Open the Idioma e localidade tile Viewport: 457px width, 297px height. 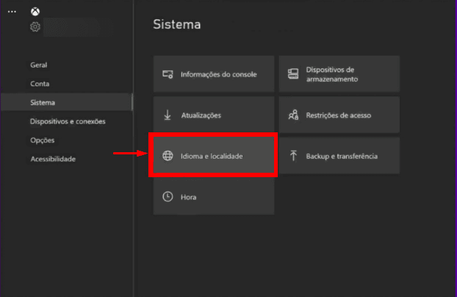(213, 156)
